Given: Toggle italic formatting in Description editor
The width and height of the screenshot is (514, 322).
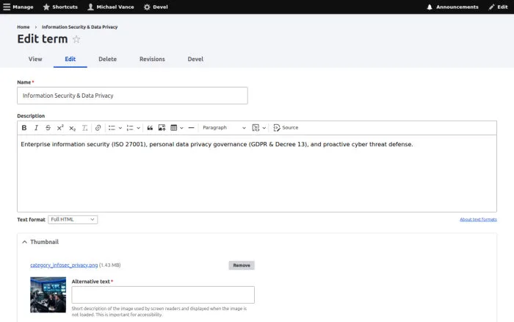Looking at the screenshot, I should coord(36,128).
